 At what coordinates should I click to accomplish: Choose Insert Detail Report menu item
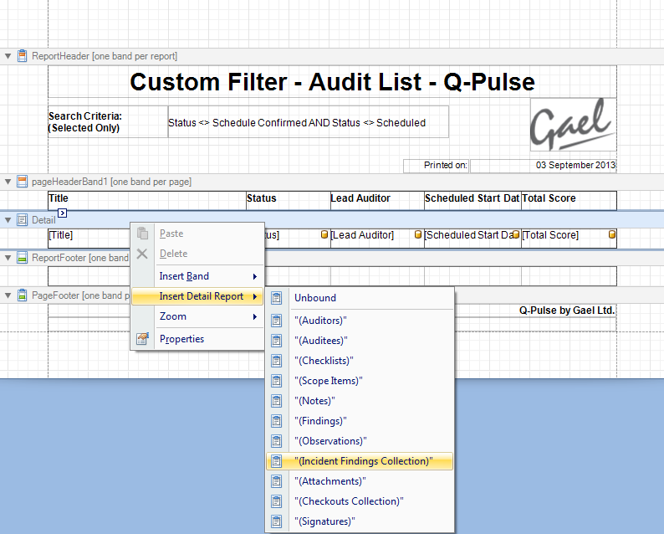[197, 296]
